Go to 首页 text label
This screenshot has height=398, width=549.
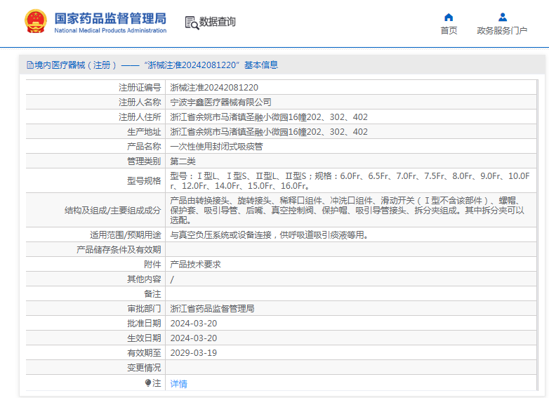coord(449,31)
